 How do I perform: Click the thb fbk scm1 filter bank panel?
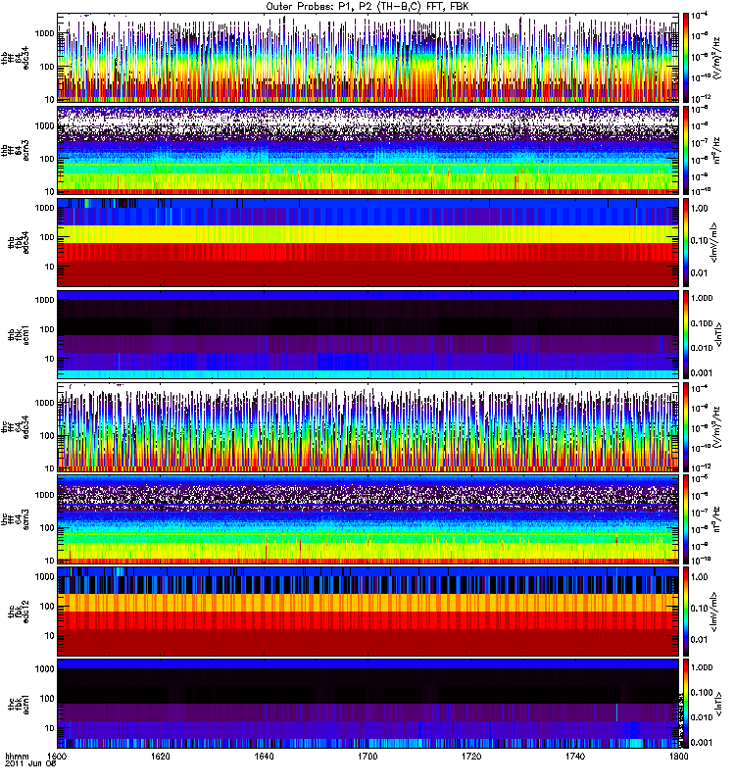(x=368, y=334)
